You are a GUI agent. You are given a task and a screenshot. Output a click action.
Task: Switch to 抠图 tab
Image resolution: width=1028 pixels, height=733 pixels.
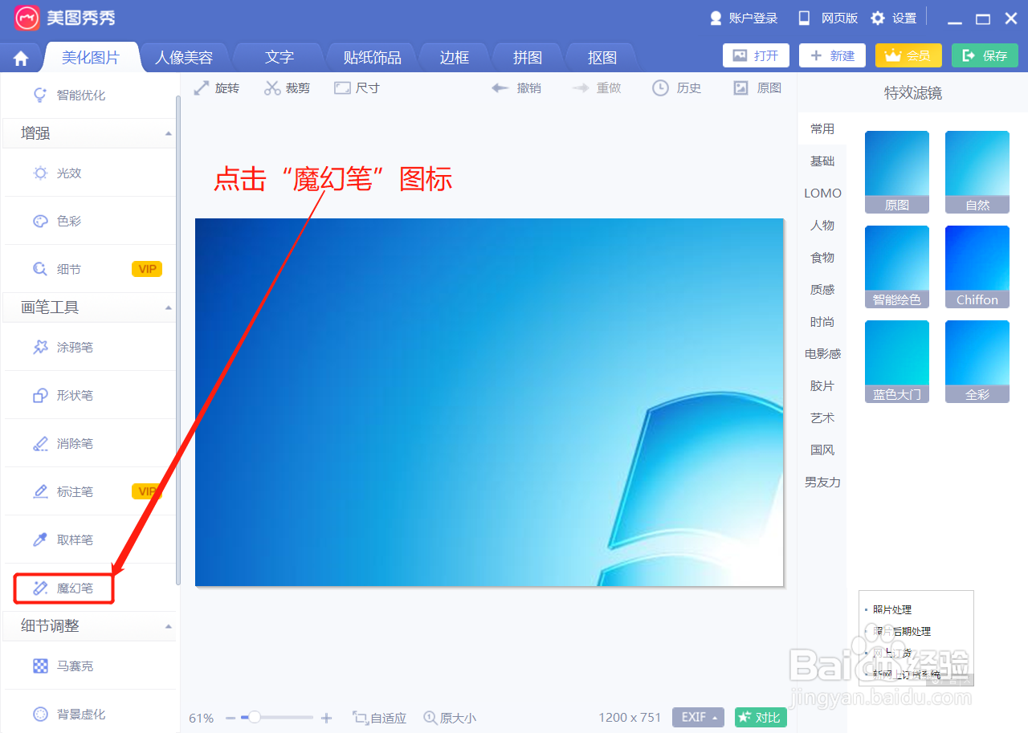pyautogui.click(x=602, y=57)
